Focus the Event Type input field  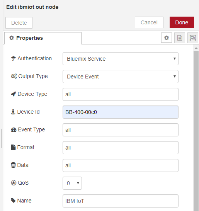pyautogui.click(x=121, y=130)
